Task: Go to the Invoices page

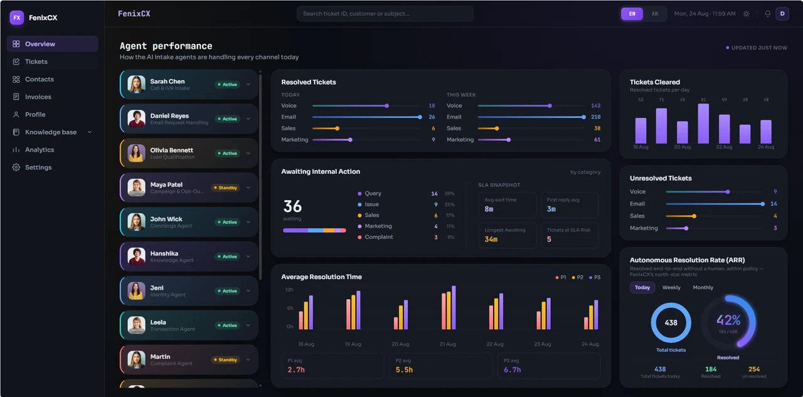Action: [53, 97]
